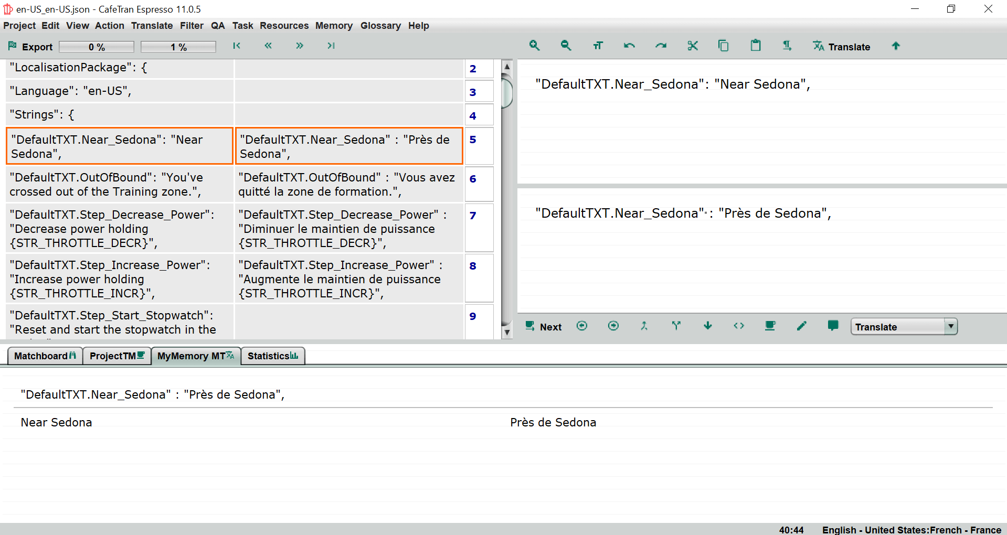
Task: Click the coffee cup icon
Action: [x=770, y=326]
